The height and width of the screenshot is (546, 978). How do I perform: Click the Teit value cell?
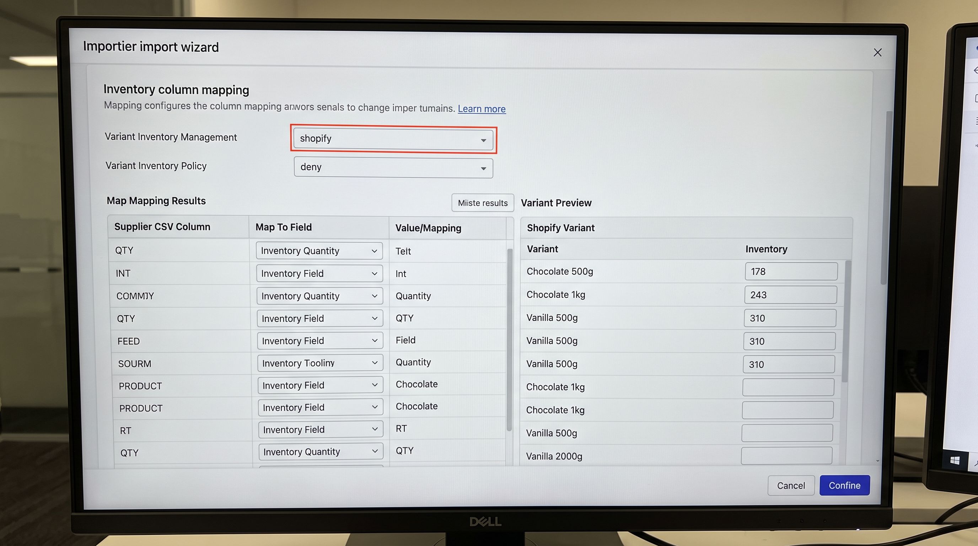[x=403, y=251]
